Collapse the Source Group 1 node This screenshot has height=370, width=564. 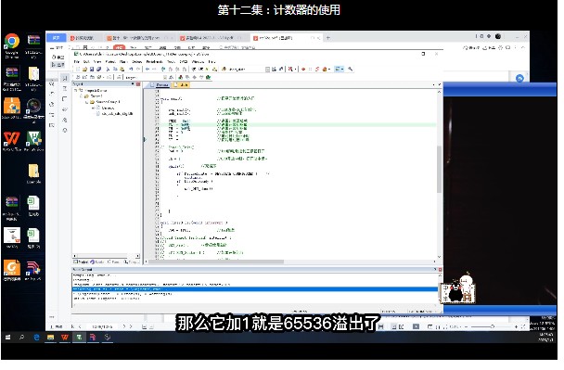(x=86, y=102)
